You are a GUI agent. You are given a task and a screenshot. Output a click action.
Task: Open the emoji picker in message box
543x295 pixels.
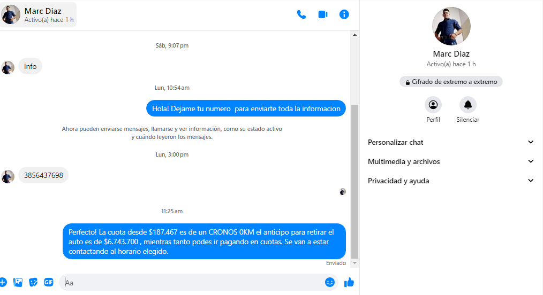[x=330, y=282]
